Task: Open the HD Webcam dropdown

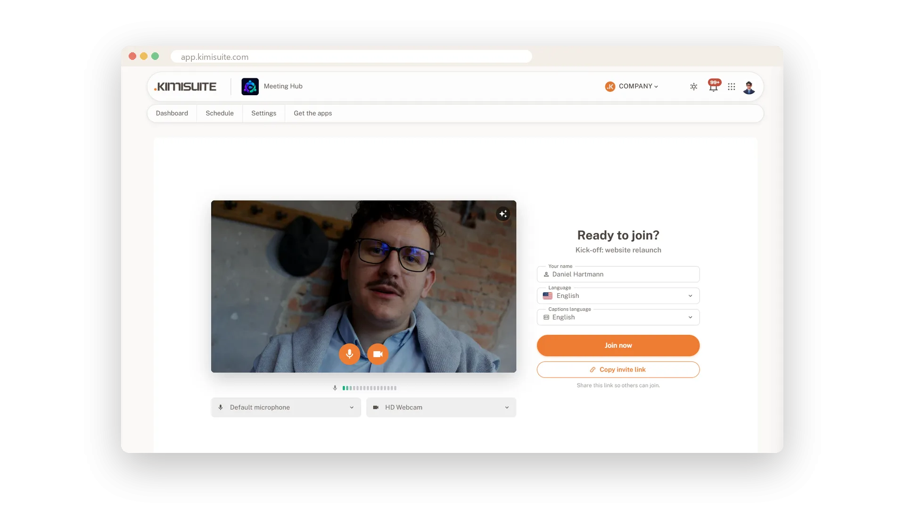Action: pos(441,407)
